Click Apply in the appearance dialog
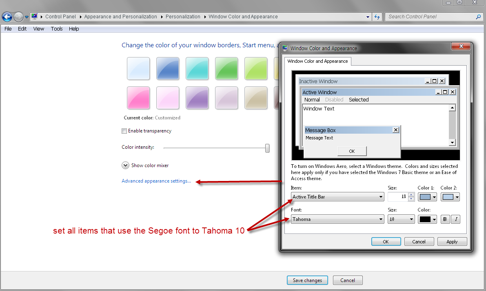 click(x=452, y=242)
